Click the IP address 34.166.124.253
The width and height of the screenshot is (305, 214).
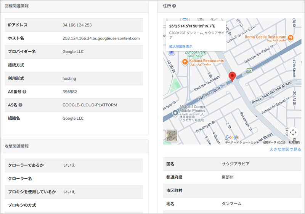[x=77, y=25]
